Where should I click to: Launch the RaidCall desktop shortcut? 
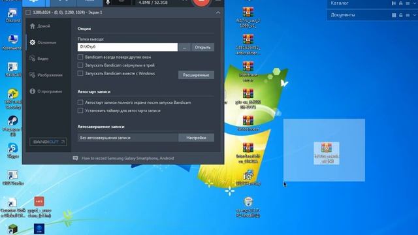[x=12, y=70]
